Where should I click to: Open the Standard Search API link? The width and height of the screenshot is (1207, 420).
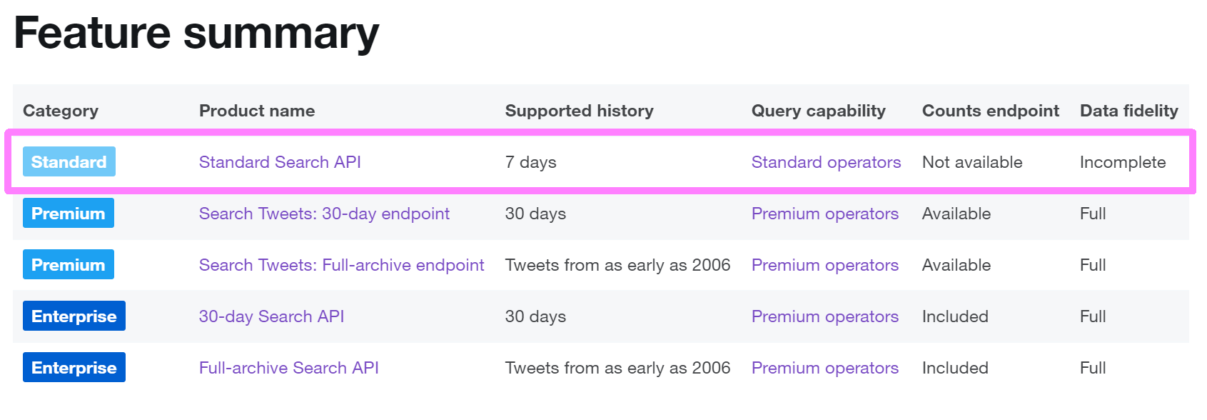pyautogui.click(x=280, y=162)
